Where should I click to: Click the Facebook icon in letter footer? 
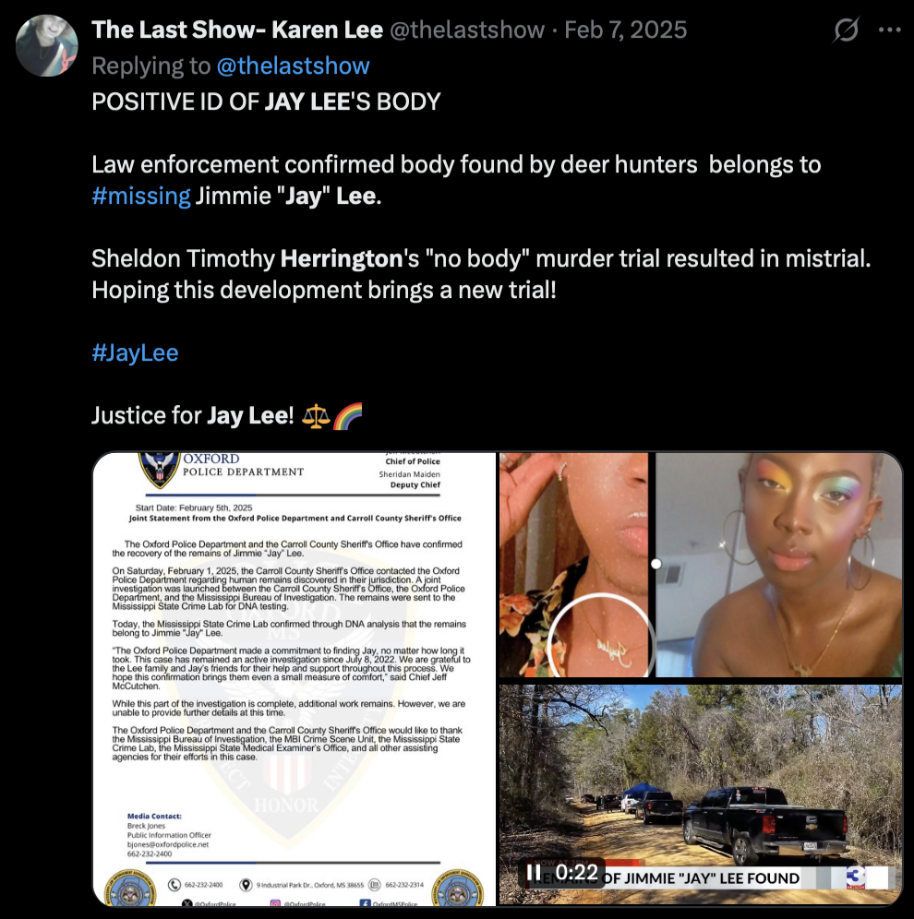[x=364, y=903]
